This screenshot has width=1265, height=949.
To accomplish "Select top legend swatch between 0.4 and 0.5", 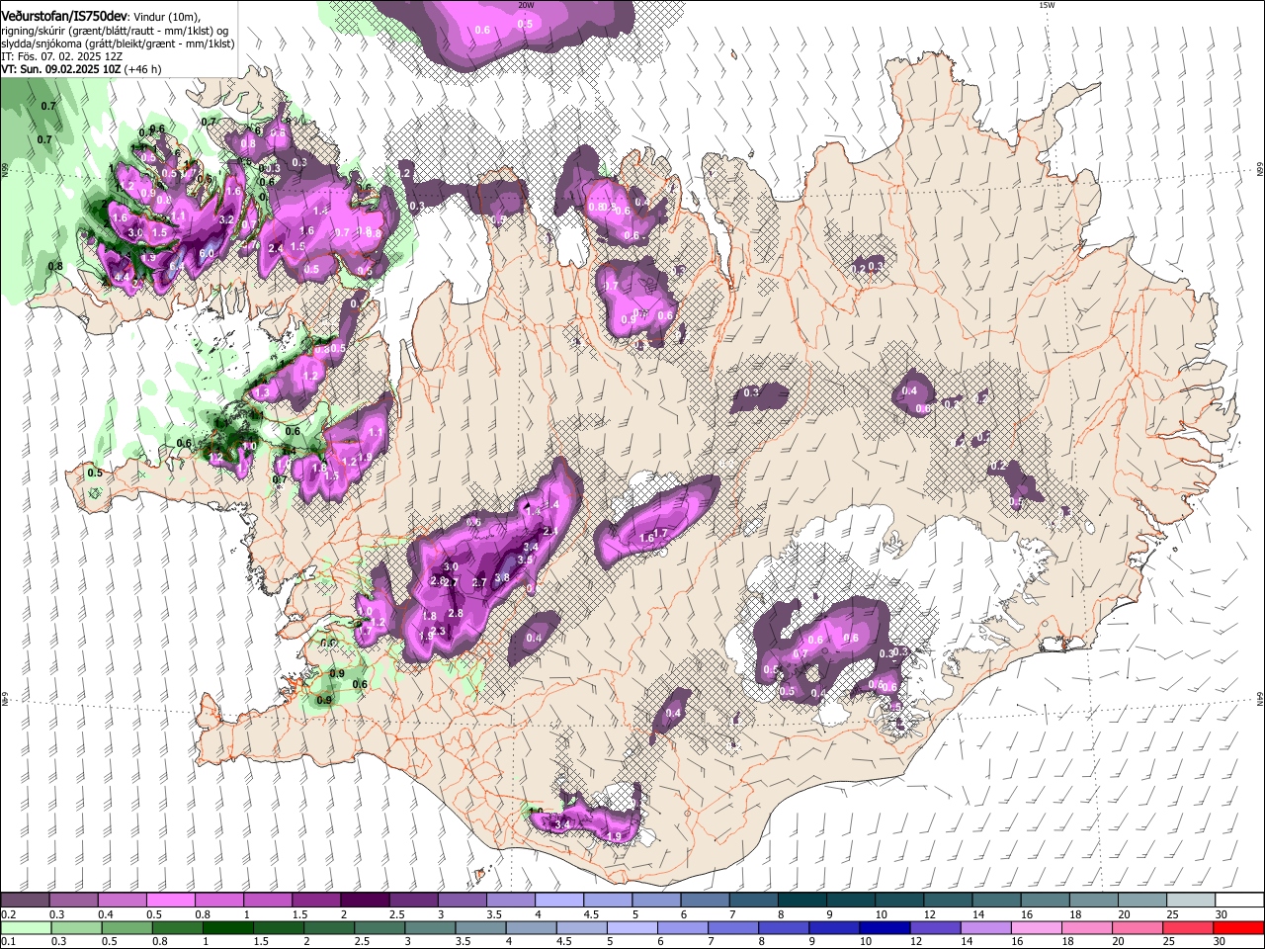I will tap(123, 901).
